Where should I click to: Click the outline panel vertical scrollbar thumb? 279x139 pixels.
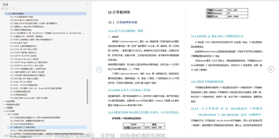[x=87, y=92]
